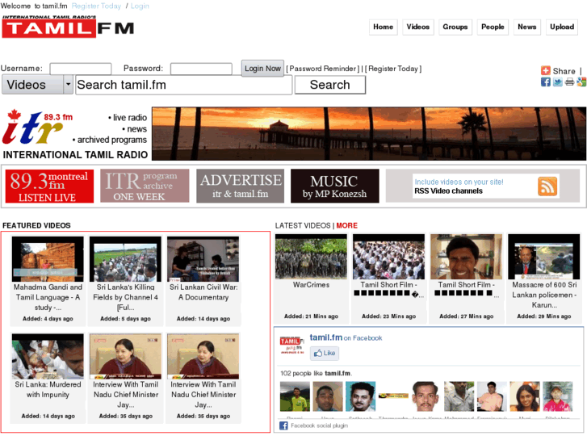Open Massacre of 600 Sri Lankan policemen thumbnail
The width and height of the screenshot is (587, 440).
(x=544, y=257)
